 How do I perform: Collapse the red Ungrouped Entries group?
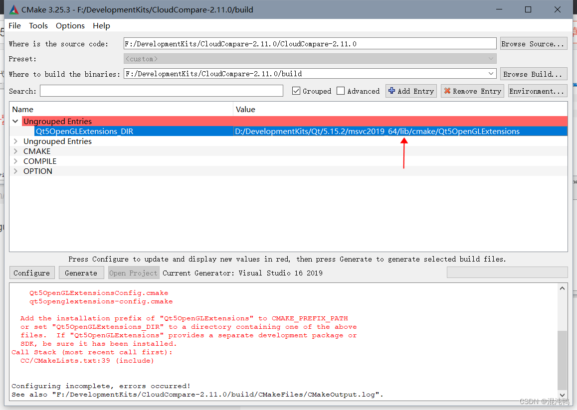pos(15,122)
